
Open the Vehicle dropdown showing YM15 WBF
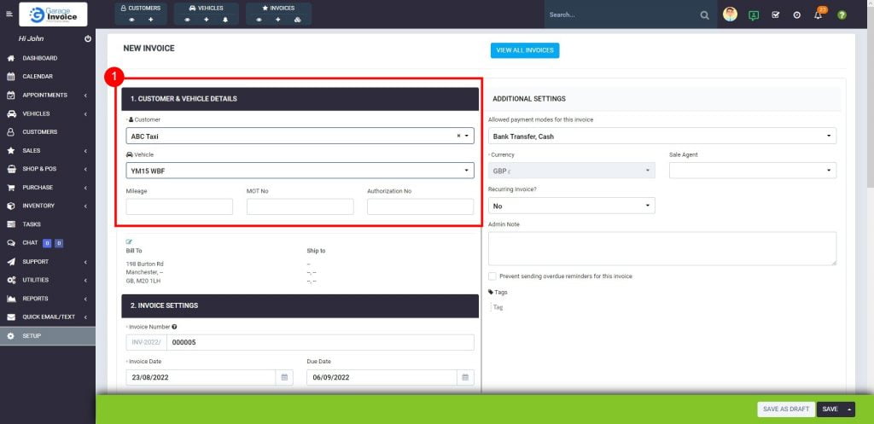click(300, 171)
